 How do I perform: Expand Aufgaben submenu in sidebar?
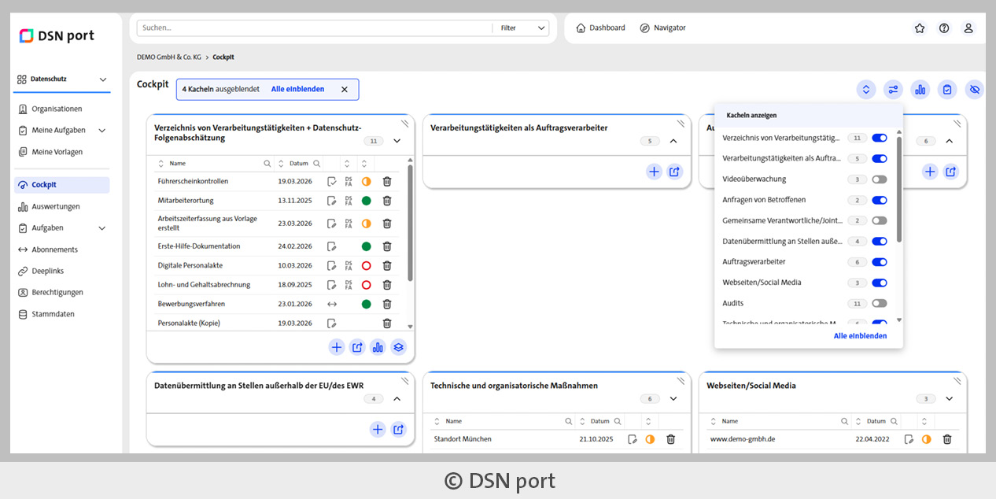click(x=102, y=228)
